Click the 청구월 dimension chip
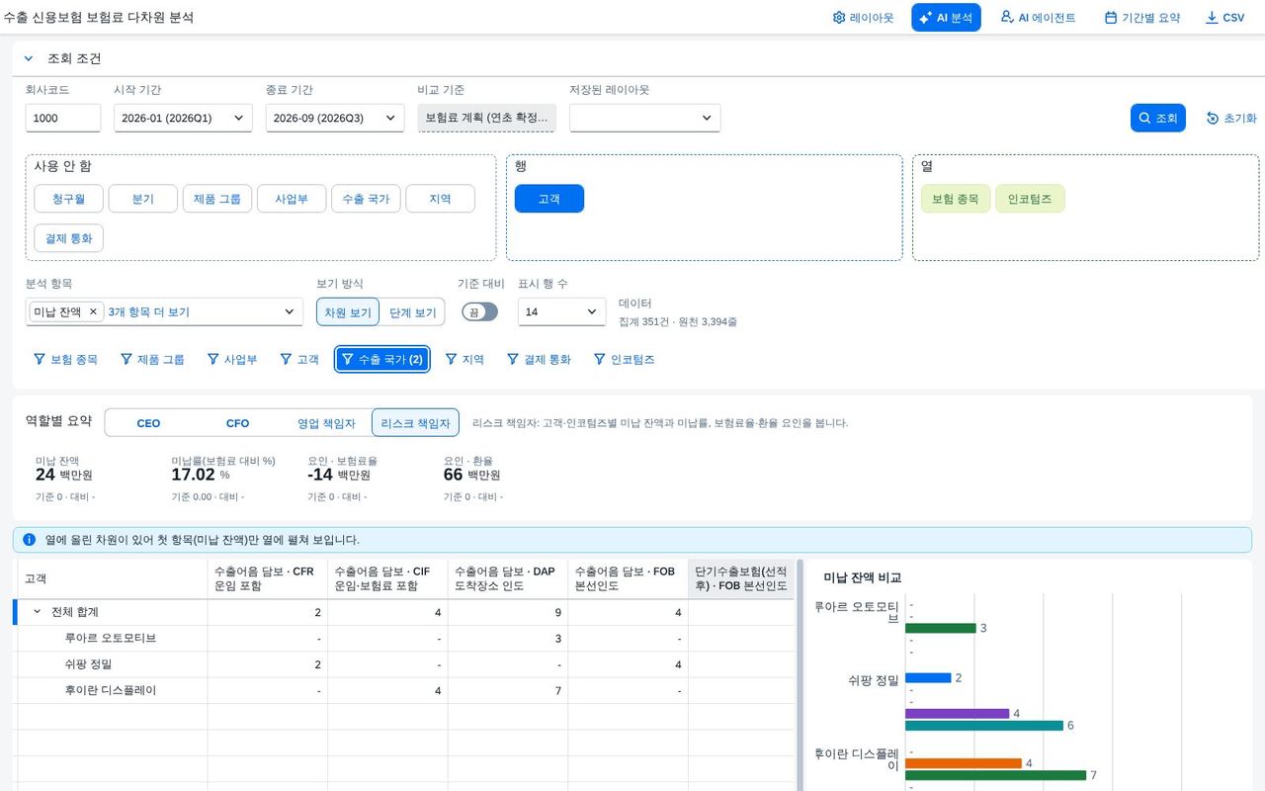Image resolution: width=1265 pixels, height=791 pixels. pyautogui.click(x=68, y=199)
